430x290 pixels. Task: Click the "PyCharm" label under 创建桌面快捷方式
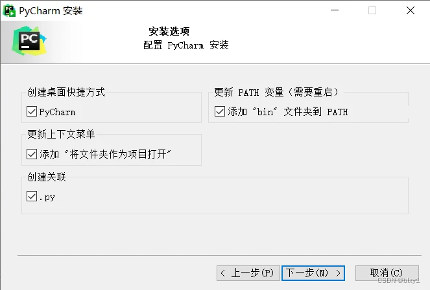click(57, 112)
